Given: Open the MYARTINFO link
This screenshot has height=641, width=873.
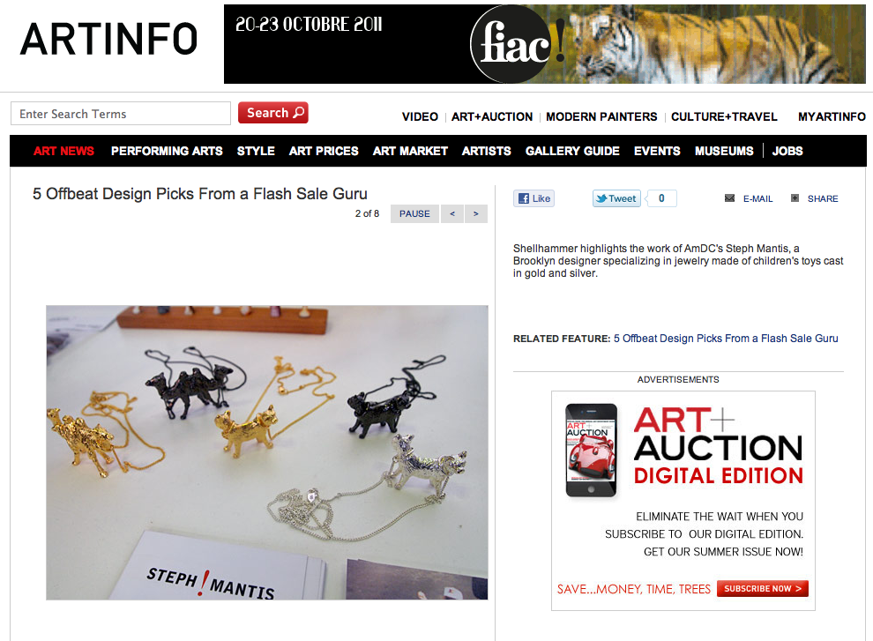Looking at the screenshot, I should [x=832, y=117].
